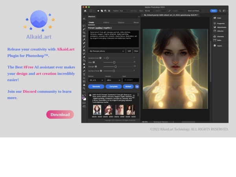Open the Layers panel

point(219,46)
